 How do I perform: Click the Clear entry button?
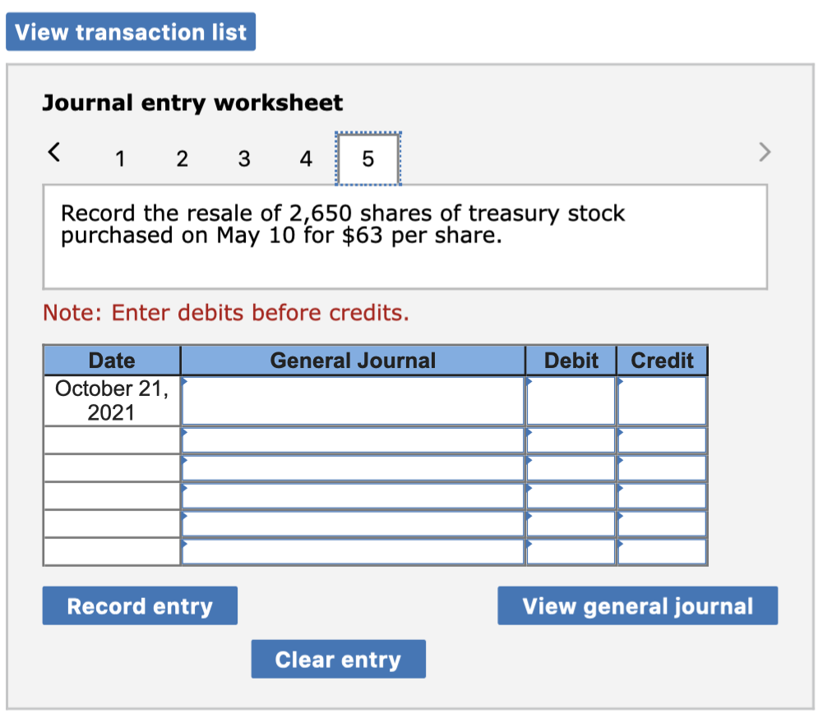(x=338, y=658)
